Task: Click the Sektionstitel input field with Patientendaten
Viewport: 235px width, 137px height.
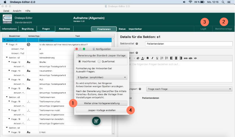Action: point(189,44)
